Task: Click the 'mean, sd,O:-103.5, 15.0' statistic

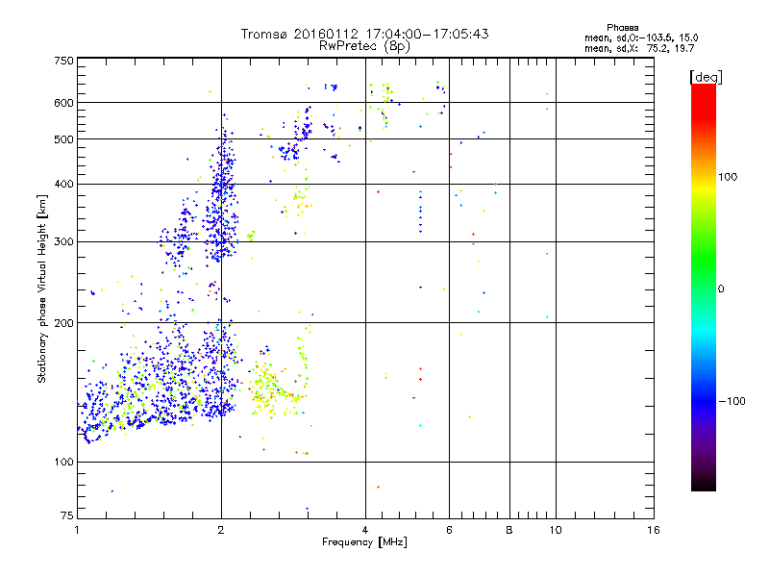Action: coord(641,38)
